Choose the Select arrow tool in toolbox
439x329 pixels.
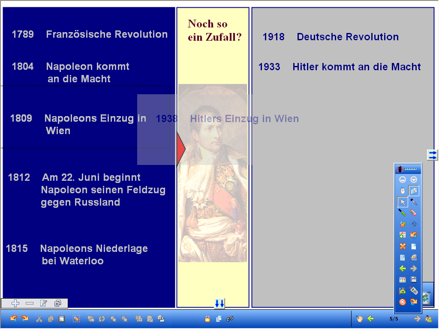click(x=402, y=202)
